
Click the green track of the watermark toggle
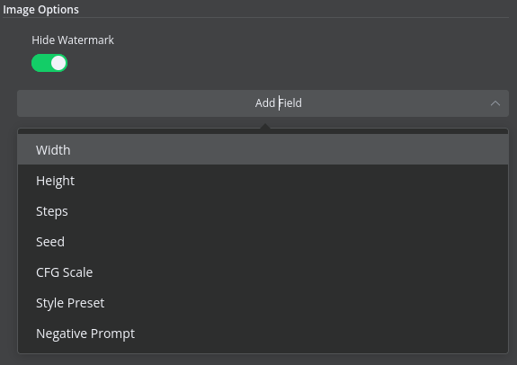40,63
